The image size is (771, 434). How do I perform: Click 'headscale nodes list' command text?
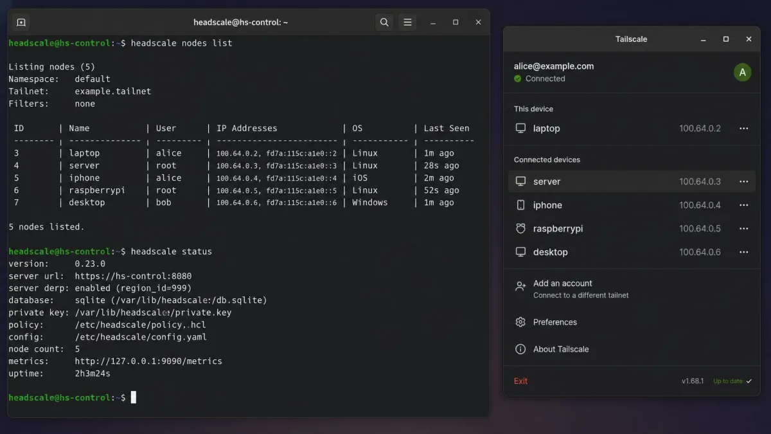pyautogui.click(x=182, y=43)
